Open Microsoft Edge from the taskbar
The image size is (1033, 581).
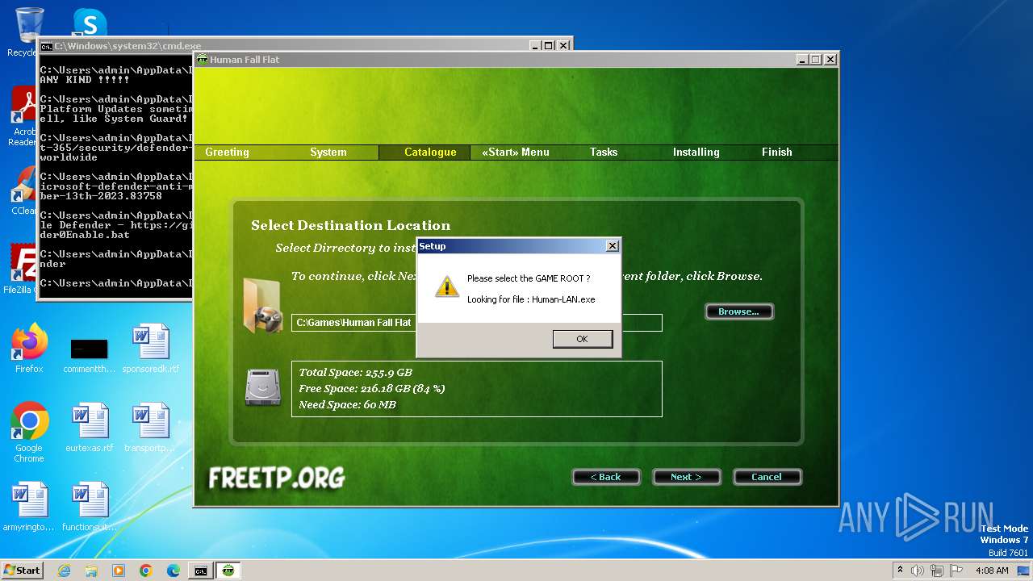tap(174, 571)
